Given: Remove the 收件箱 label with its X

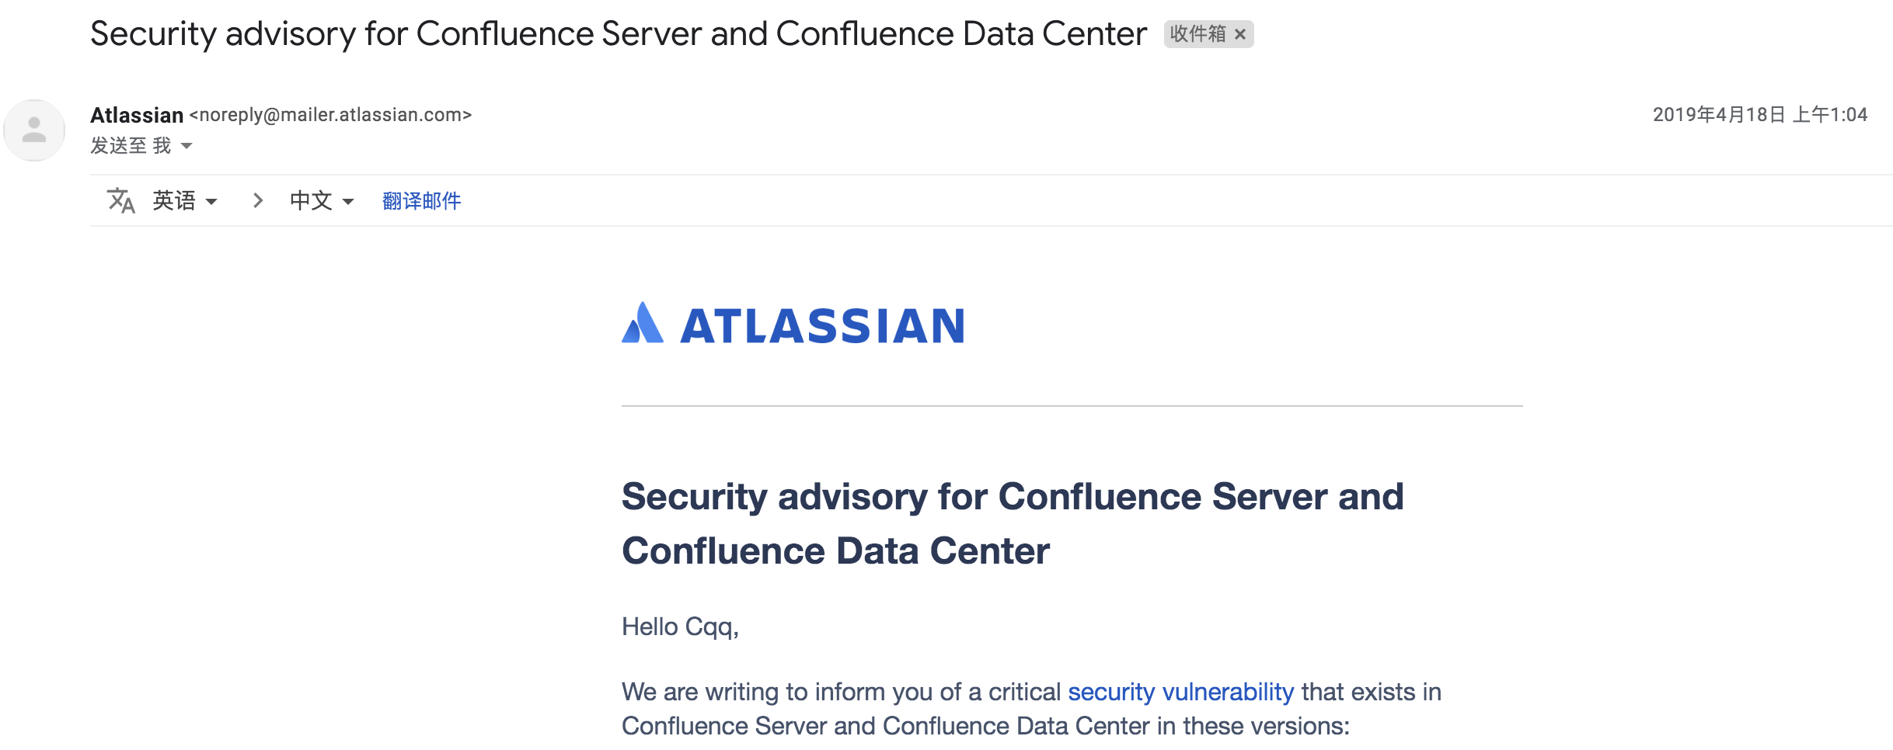Looking at the screenshot, I should 1240,34.
